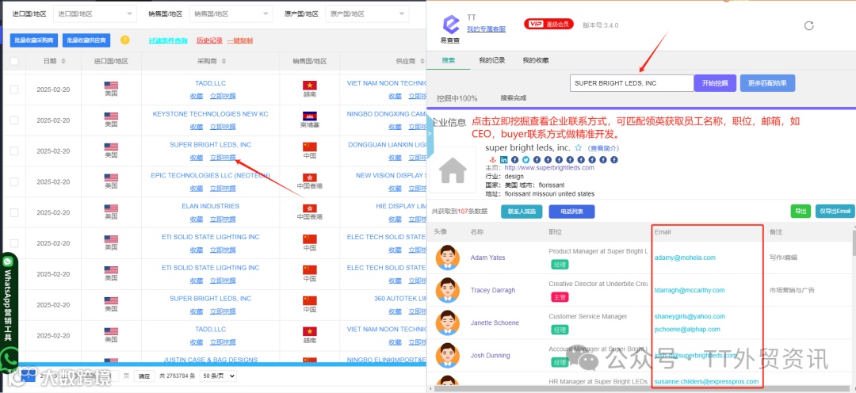The image size is (856, 393).
Task: Open JUSTIN CASE & BAG DESIGNS buyer link
Action: [211, 360]
